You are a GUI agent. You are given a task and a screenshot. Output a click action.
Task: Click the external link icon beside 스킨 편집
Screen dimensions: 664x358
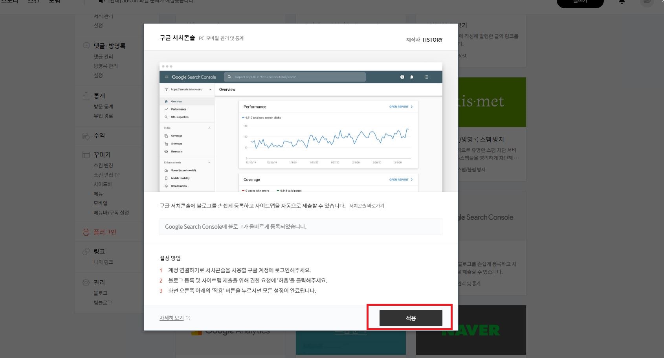coord(117,175)
